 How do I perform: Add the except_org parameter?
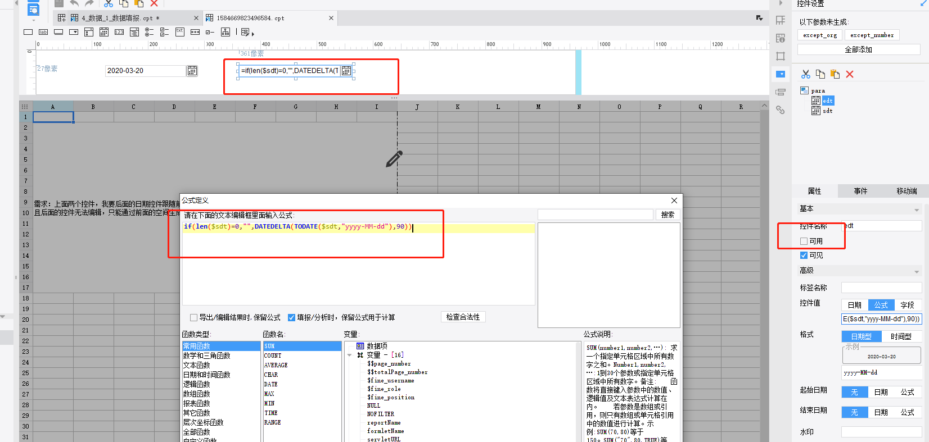[820, 35]
